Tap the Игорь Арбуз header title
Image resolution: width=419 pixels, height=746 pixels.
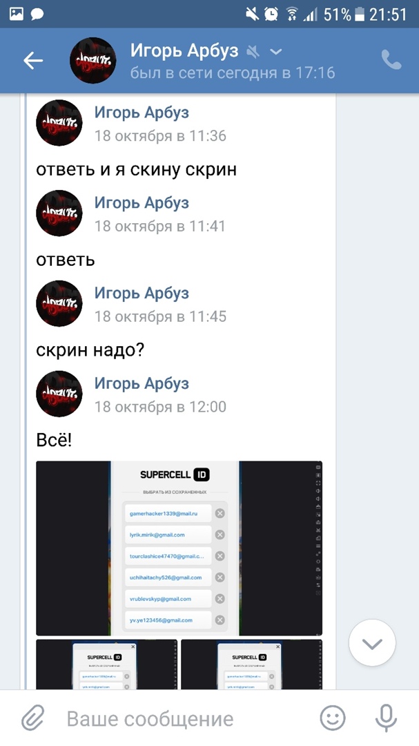click(184, 51)
